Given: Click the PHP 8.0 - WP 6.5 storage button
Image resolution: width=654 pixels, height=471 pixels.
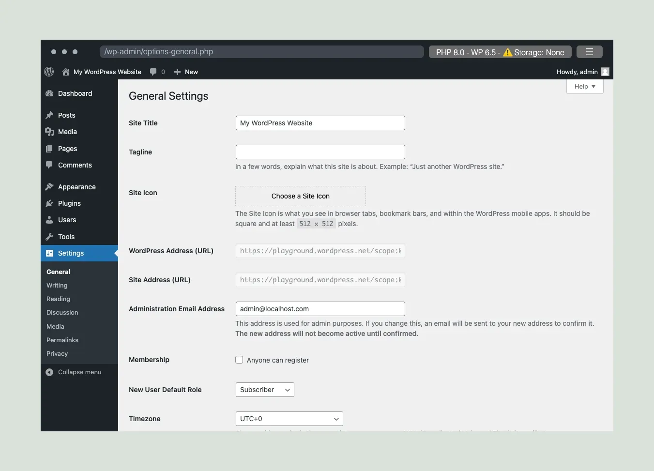Looking at the screenshot, I should 500,52.
